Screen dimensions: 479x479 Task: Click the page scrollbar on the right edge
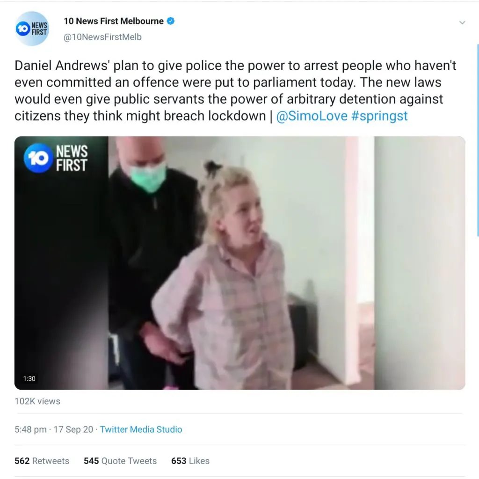pyautogui.click(x=478, y=140)
